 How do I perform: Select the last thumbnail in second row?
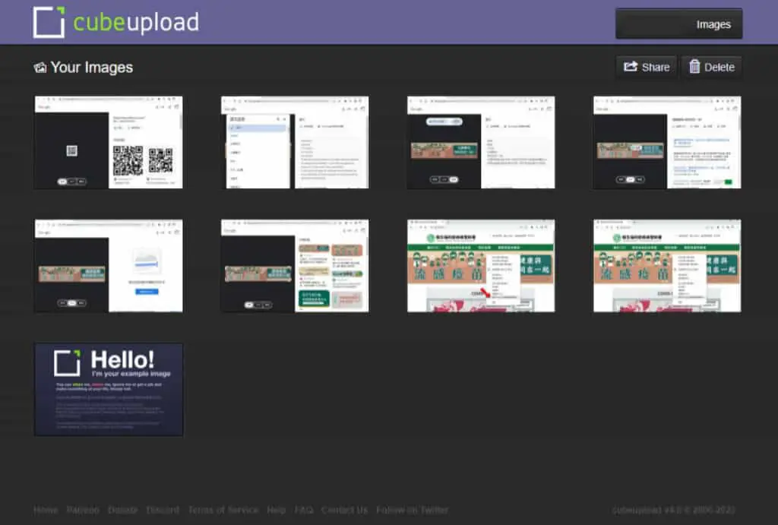click(667, 266)
